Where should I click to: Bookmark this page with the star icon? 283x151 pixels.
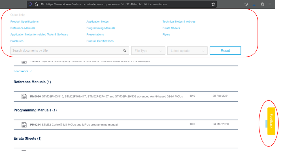[213, 4]
